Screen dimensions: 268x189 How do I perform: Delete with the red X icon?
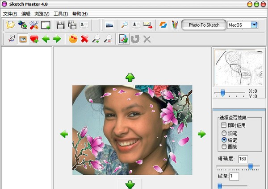(x=84, y=39)
